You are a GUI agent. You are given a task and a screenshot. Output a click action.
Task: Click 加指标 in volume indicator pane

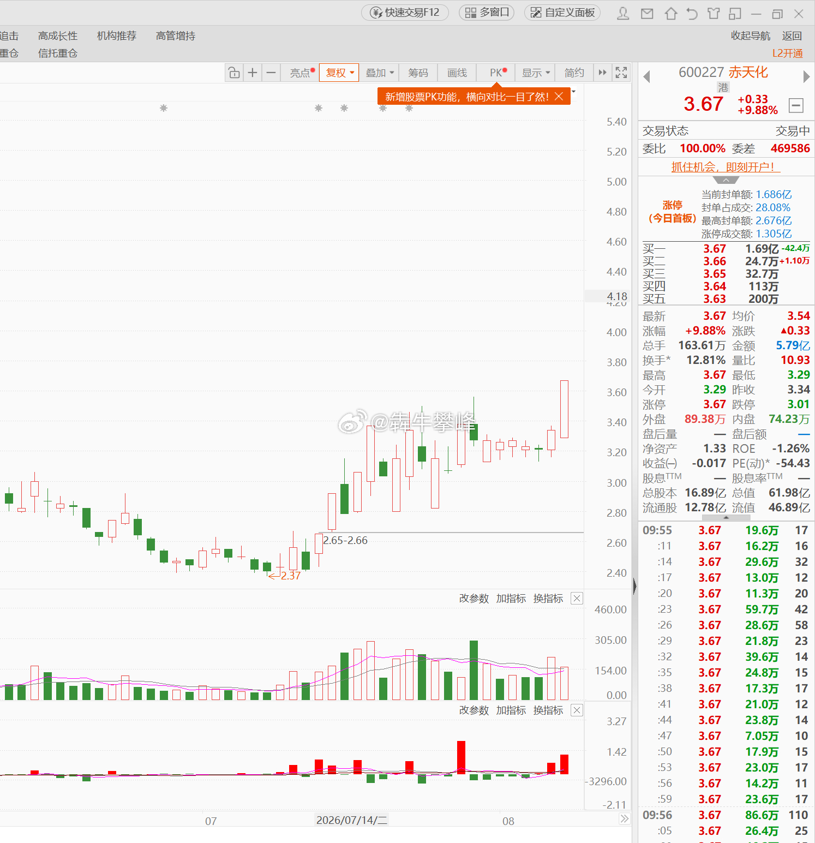[511, 599]
